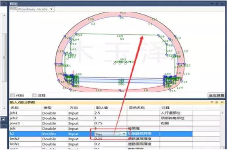
Task: Pin the preview panel with its pushpin icon
Action: (217, 4)
